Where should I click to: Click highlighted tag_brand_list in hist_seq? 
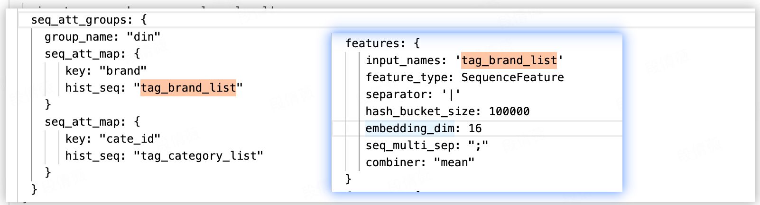[188, 88]
